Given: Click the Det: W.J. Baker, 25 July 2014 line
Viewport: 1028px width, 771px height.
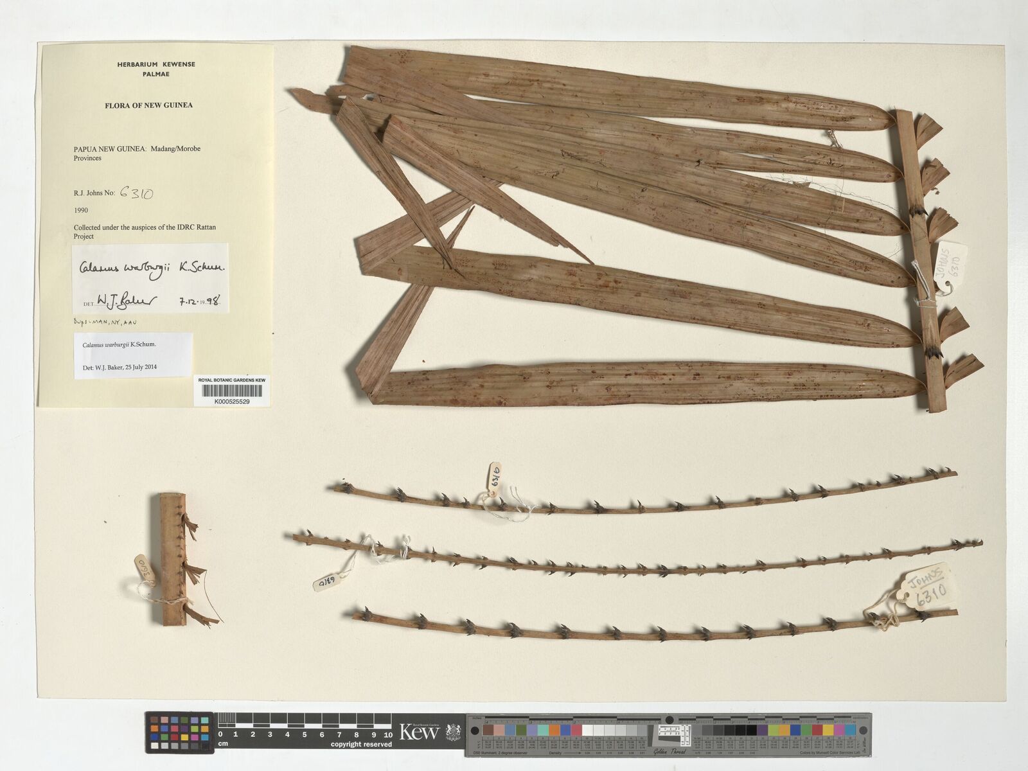Looking at the screenshot, I should [120, 367].
